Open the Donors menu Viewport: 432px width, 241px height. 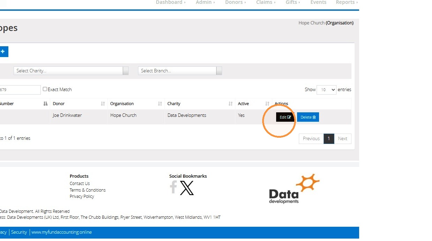point(235,2)
